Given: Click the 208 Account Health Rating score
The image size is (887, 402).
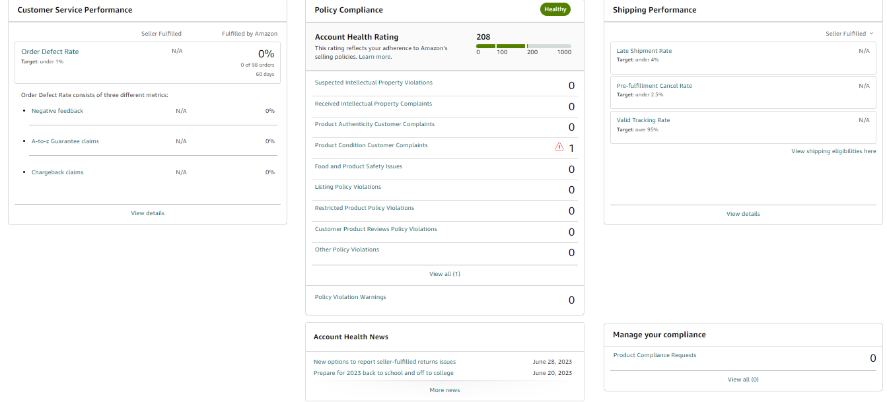Looking at the screenshot, I should coord(483,37).
